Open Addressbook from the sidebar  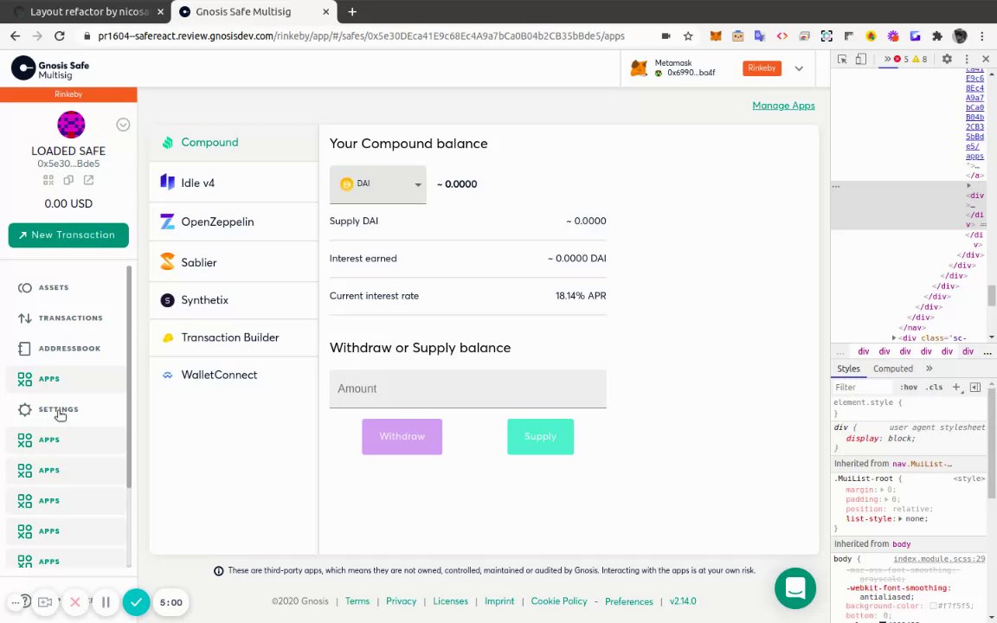(x=66, y=349)
